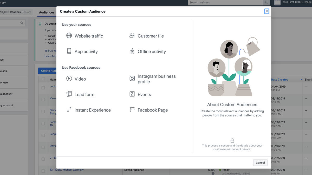Open the Audiences tab

pos(47,12)
